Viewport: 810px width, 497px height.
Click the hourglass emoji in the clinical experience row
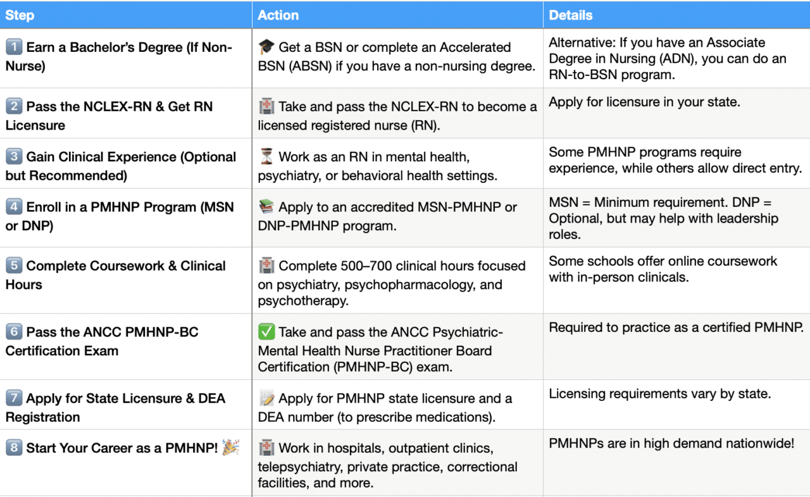click(266, 157)
